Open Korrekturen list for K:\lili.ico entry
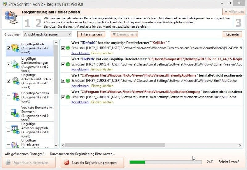Image resolution: width=247 pixels, height=170 pixels. (x=80, y=53)
